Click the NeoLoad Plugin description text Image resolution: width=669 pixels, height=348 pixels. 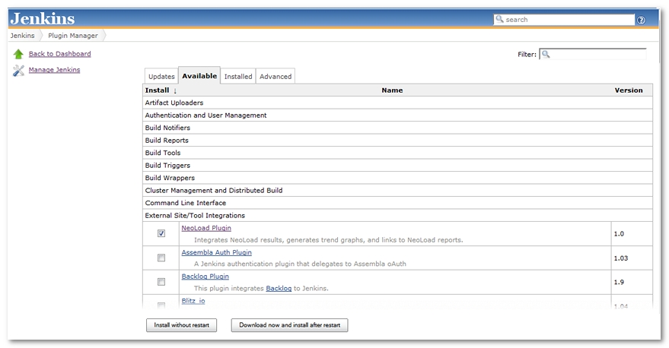pos(329,240)
